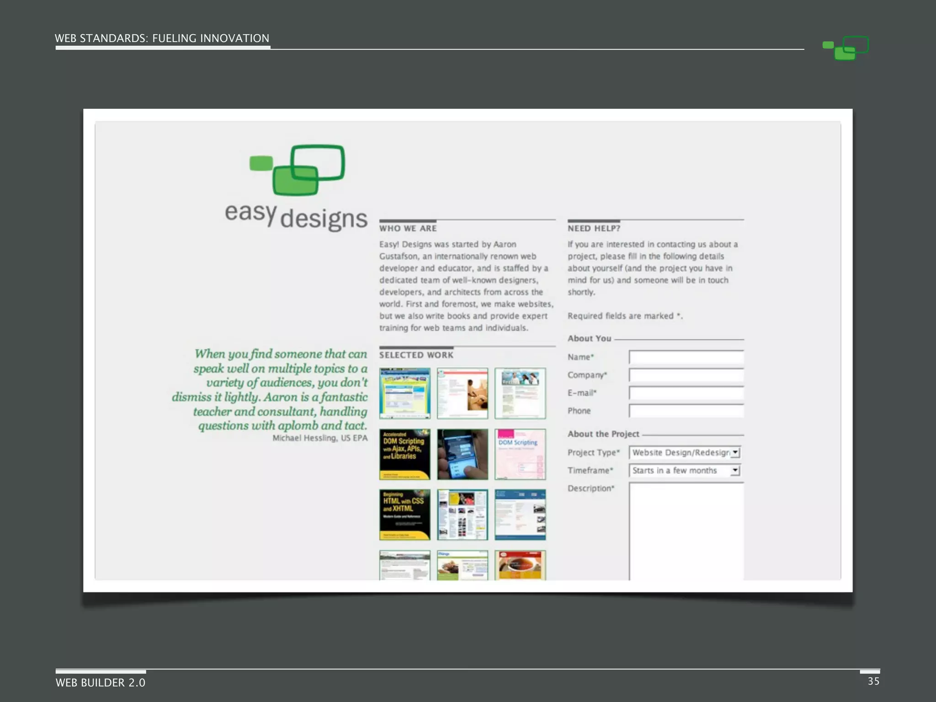The width and height of the screenshot is (936, 702).
Task: Focus the Company input field
Action: coord(686,375)
